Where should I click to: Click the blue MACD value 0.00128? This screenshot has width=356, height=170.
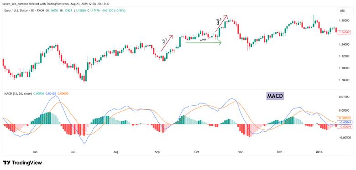pyautogui.click(x=50, y=93)
